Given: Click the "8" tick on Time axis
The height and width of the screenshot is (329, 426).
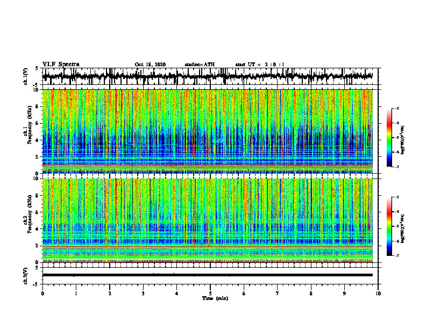Looking at the screenshot, I should click(311, 294).
